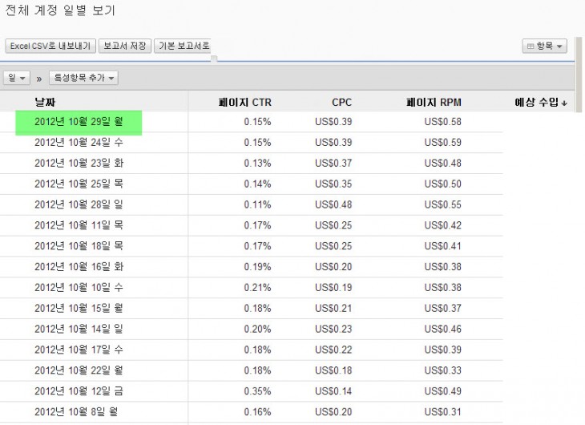The height and width of the screenshot is (425, 585).
Task: Click the US$0.49 page RPM value
Action: click(x=443, y=391)
